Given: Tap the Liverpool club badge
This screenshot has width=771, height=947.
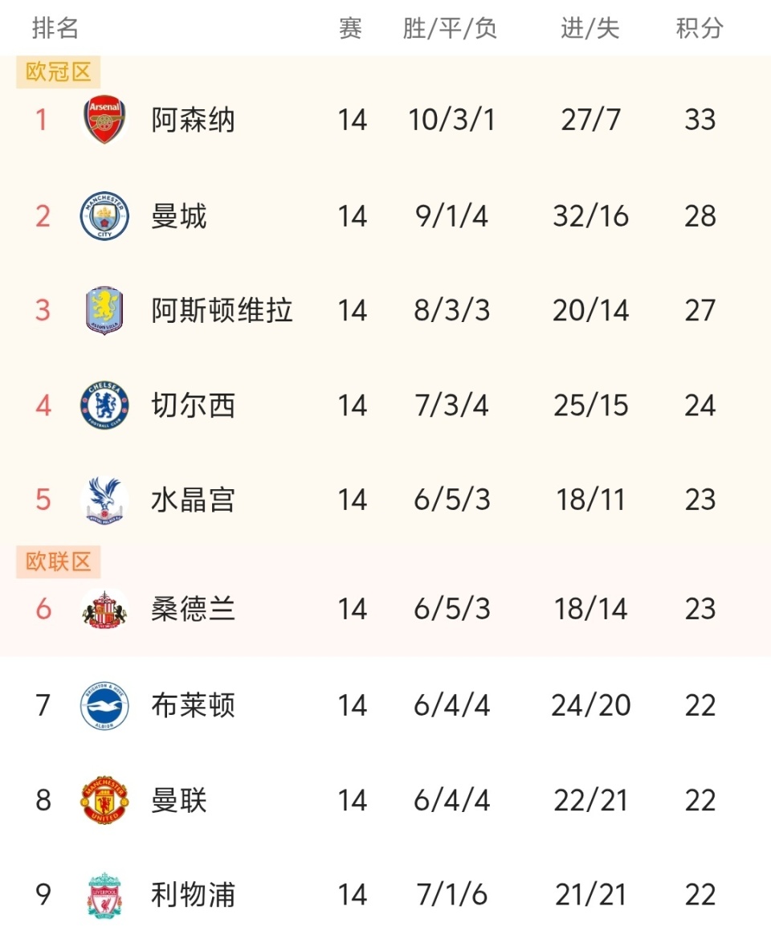Looking at the screenshot, I should 104,895.
